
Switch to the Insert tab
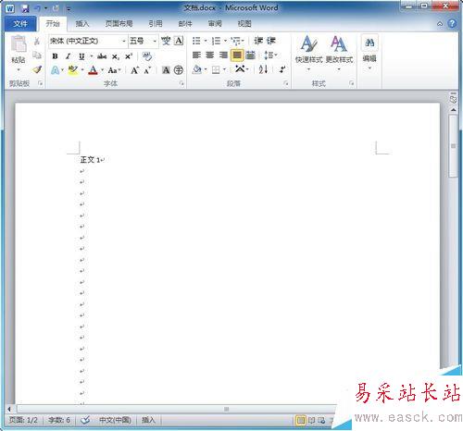tap(82, 24)
